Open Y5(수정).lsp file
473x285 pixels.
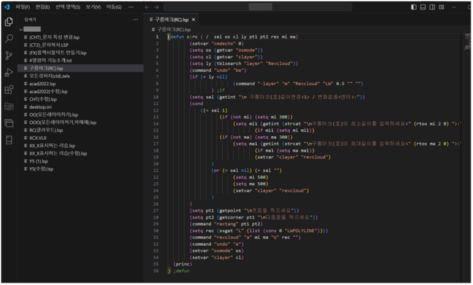(41, 169)
